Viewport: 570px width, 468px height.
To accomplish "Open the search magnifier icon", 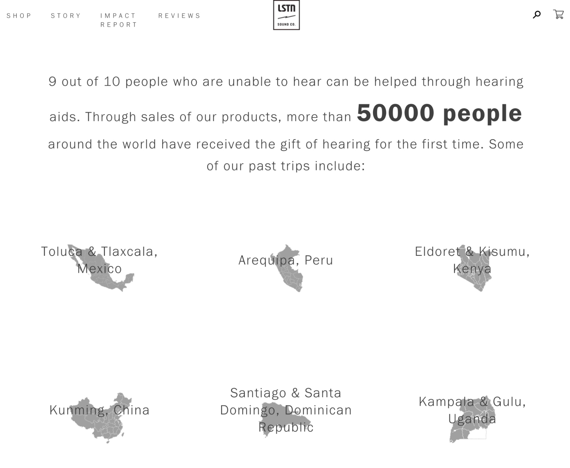I will coord(536,15).
